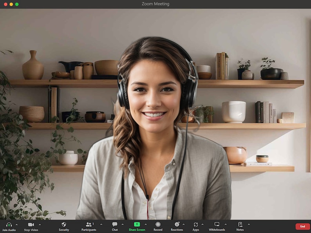Click the red End button
This screenshot has height=233, width=311.
coord(302,226)
